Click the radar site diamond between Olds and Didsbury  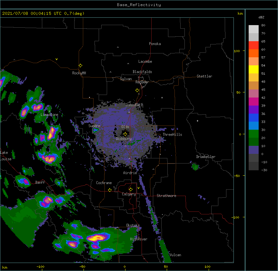tap(125, 134)
